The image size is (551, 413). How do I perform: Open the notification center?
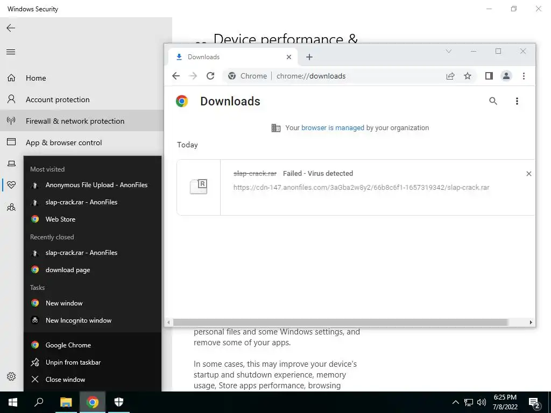[534, 402]
